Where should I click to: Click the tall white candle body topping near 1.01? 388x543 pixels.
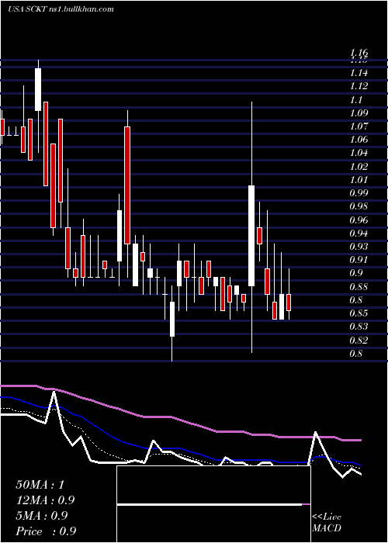coord(251,236)
